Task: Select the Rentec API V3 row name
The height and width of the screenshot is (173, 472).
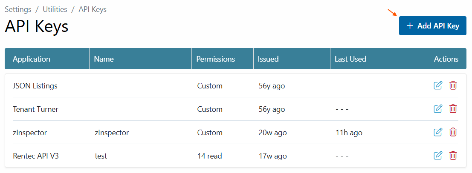Action: 101,156
